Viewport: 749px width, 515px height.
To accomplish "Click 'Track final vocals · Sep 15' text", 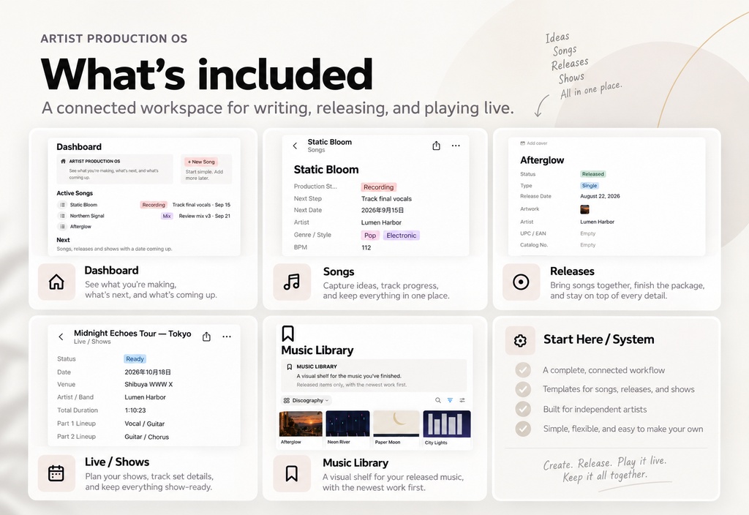I will pos(201,205).
